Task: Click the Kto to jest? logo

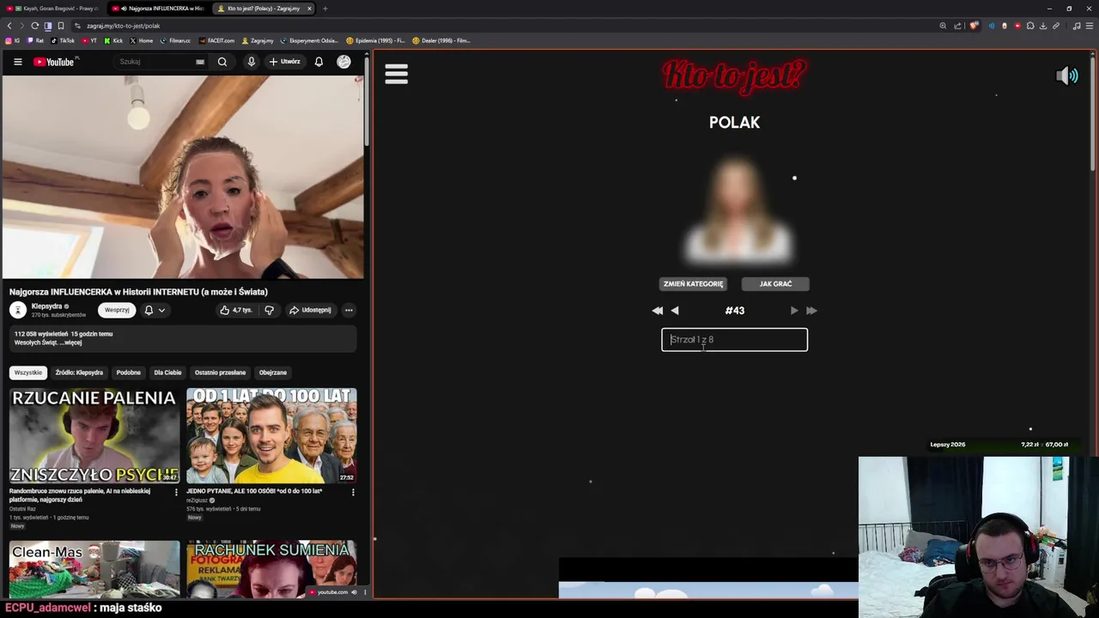Action: (x=734, y=75)
